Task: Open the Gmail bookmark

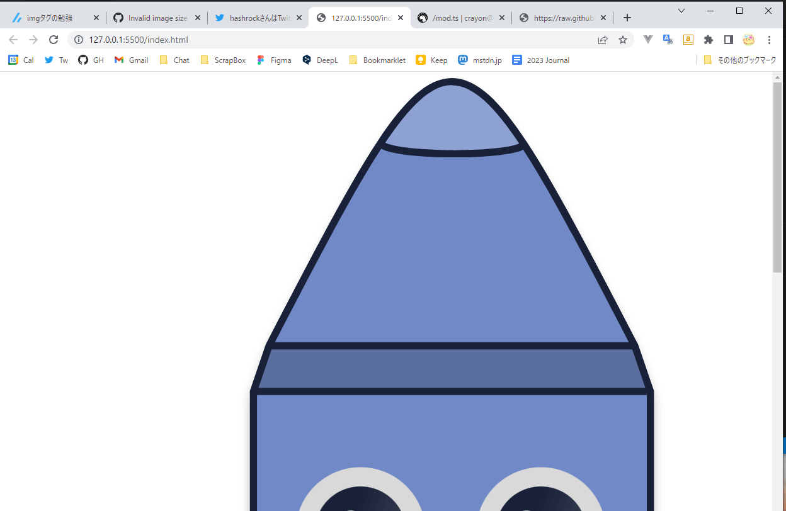Action: 132,60
